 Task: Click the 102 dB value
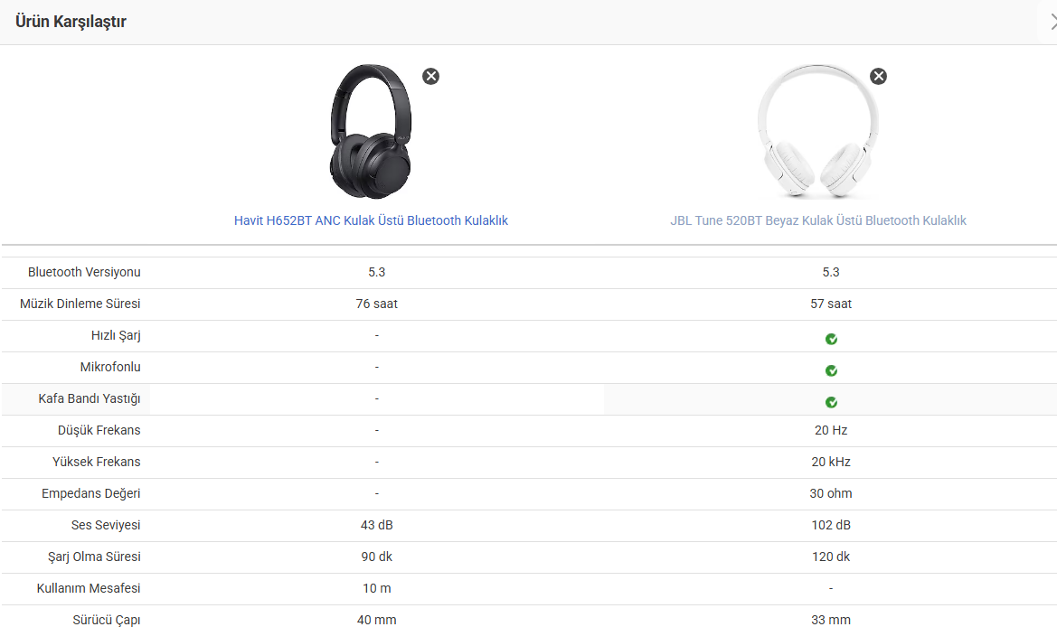[x=830, y=525]
